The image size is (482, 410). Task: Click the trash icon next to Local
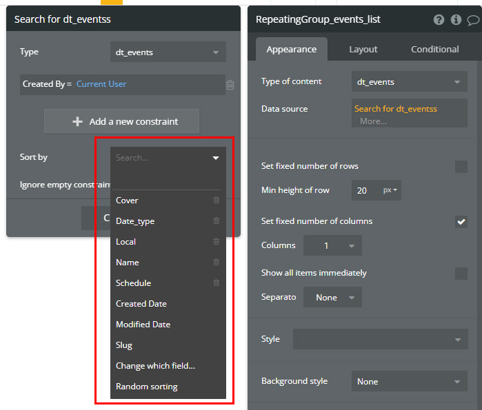pos(217,242)
